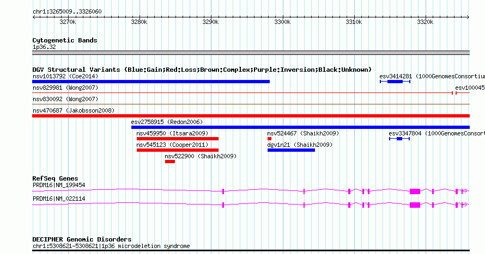Click the dgv1n21 (Shaikh2009) blue bar

point(291,150)
